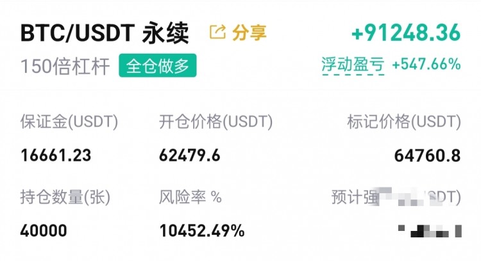Click the 10452.49% risk rate value
The width and height of the screenshot is (481, 261).
click(202, 230)
